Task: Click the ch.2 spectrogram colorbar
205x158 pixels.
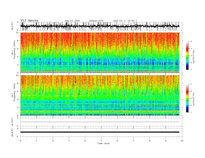Action: pos(187,98)
